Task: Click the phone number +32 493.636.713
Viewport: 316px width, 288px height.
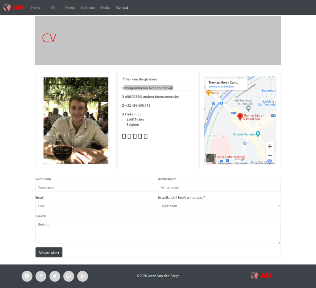Action: [137, 105]
